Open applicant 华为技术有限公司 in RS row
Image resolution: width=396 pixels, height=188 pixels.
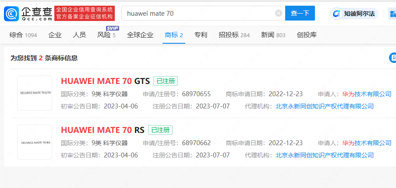tap(367, 143)
